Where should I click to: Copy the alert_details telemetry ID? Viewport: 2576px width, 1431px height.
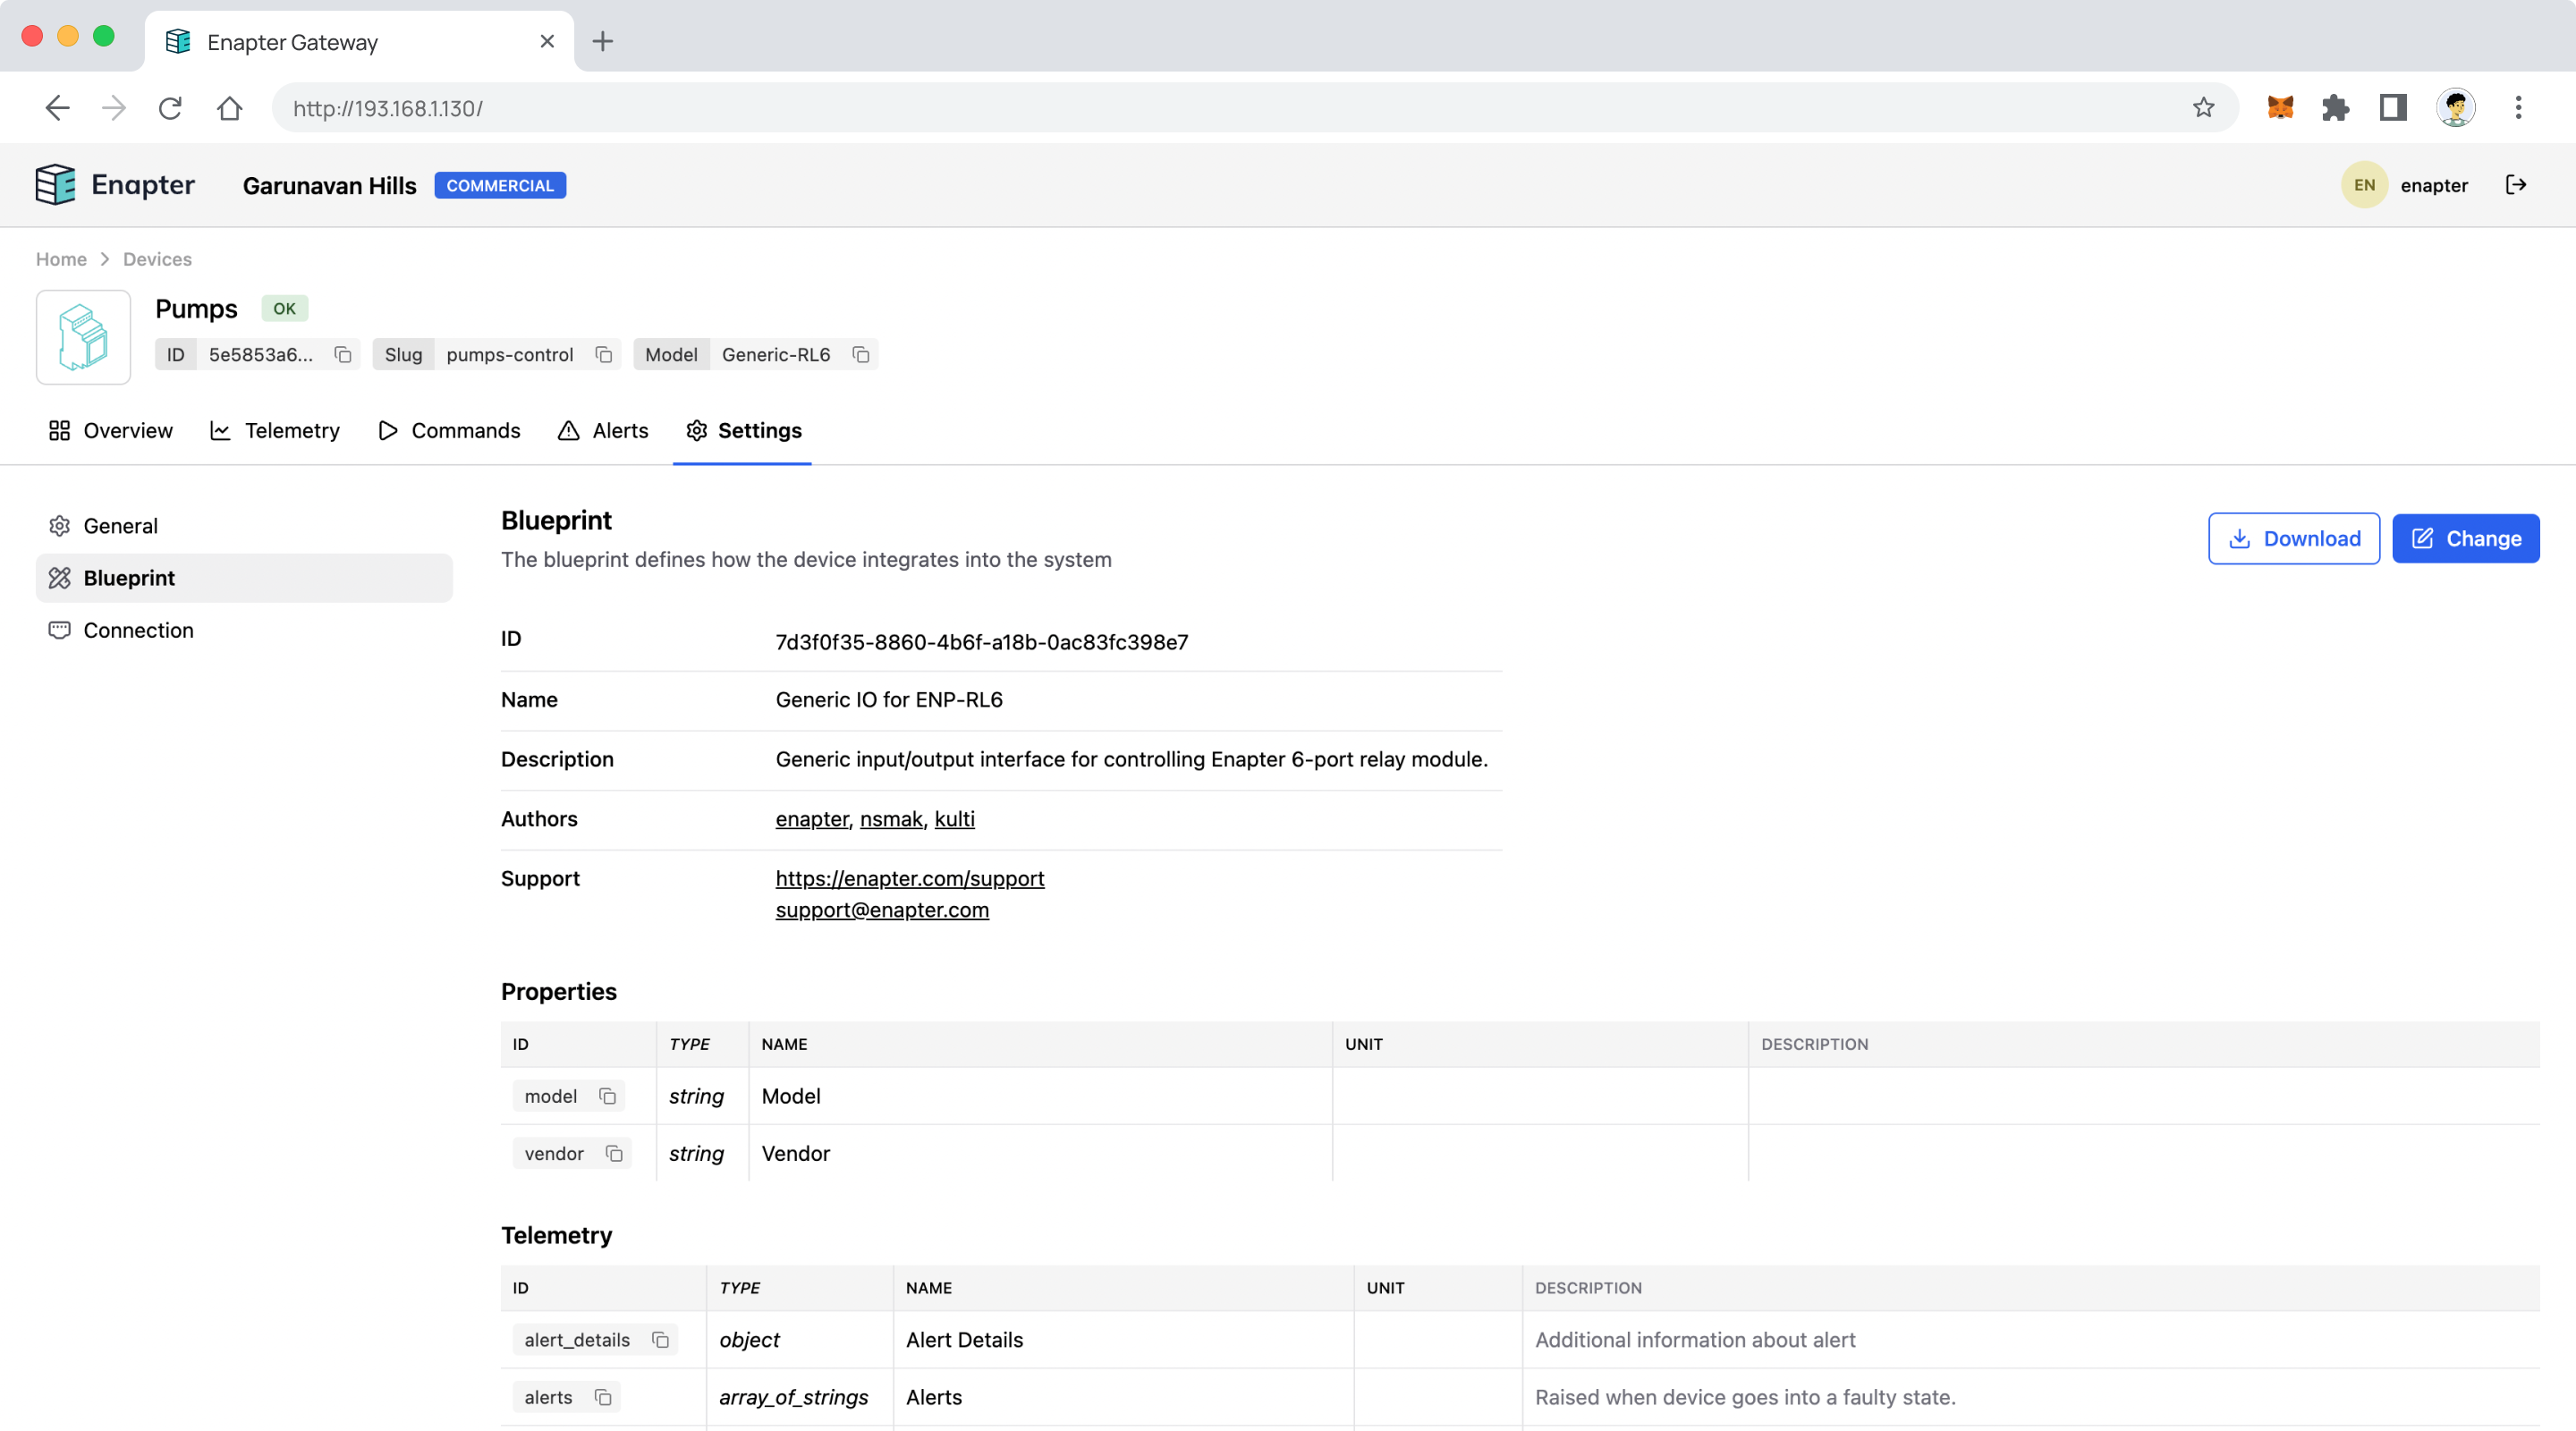tap(660, 1340)
